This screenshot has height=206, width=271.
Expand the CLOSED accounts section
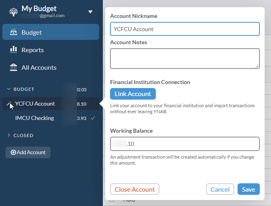click(x=9, y=135)
